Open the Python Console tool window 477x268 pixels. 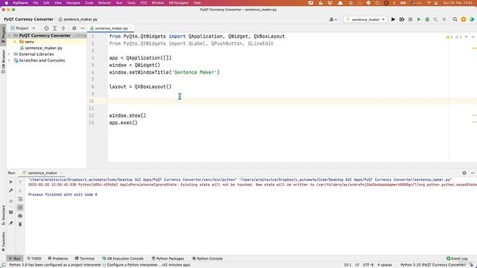coord(207,258)
